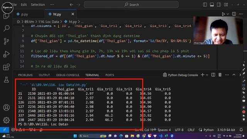Open overflow menu dots beside Selection
The image size is (247, 139).
52,5
